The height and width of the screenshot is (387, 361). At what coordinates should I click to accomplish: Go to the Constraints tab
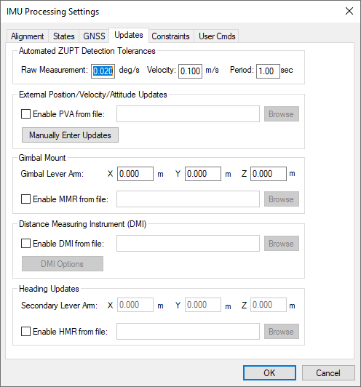[x=170, y=36]
